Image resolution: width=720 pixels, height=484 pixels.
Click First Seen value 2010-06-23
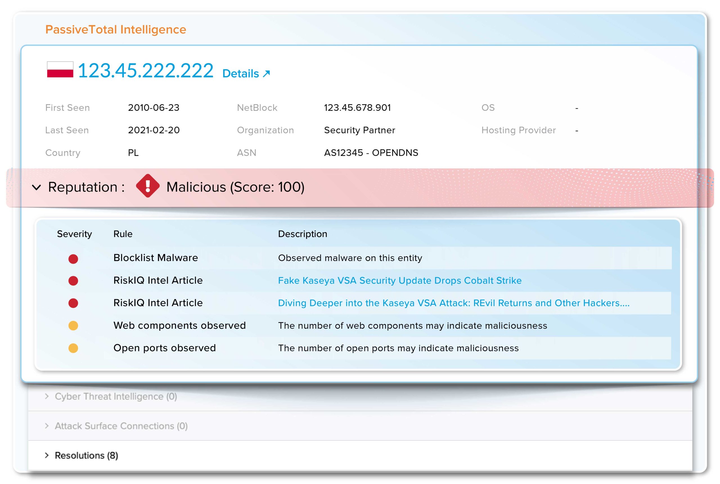pos(154,108)
